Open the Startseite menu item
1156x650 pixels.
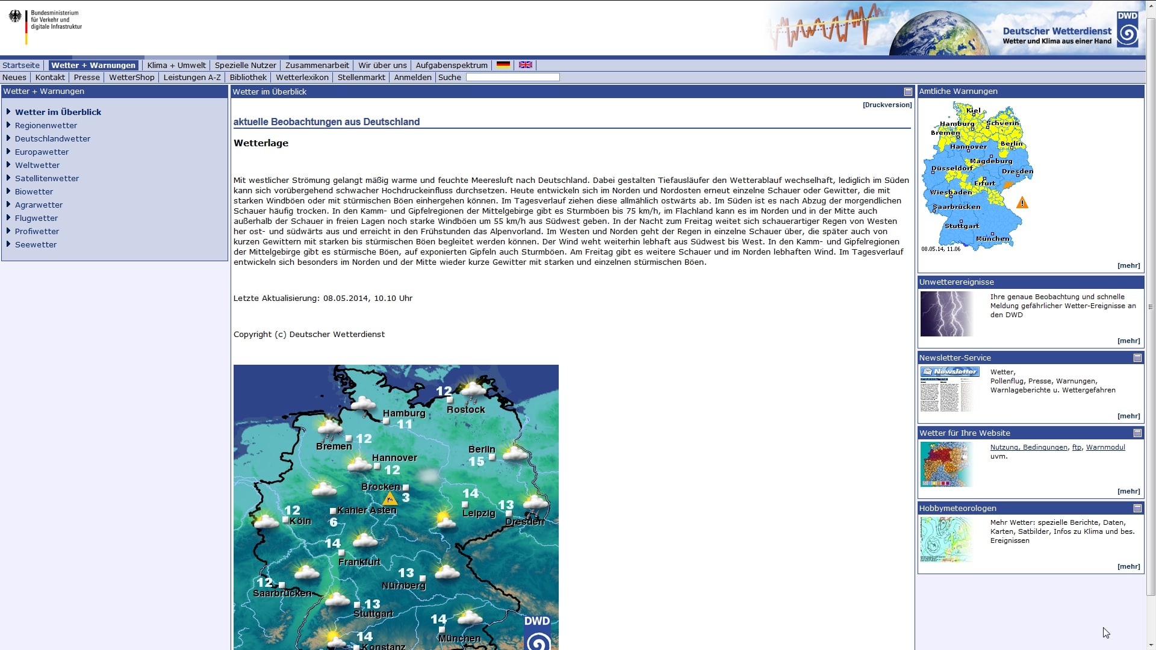coord(21,65)
